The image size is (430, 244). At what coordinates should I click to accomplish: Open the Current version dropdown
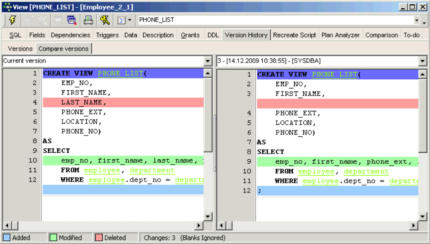208,61
